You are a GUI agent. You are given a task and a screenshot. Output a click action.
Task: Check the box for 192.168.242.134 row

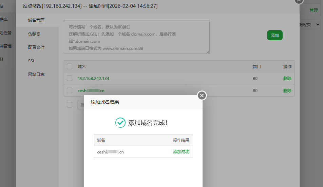70,78
